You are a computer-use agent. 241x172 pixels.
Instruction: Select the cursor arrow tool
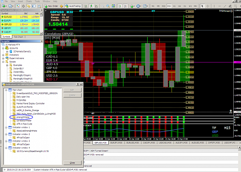click(202, 6)
